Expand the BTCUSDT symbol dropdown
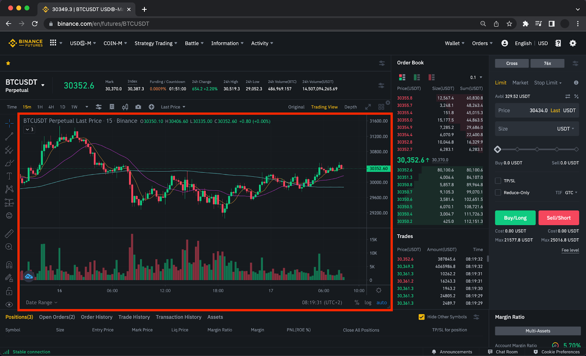Screen dimensions: 586x356 pos(43,85)
